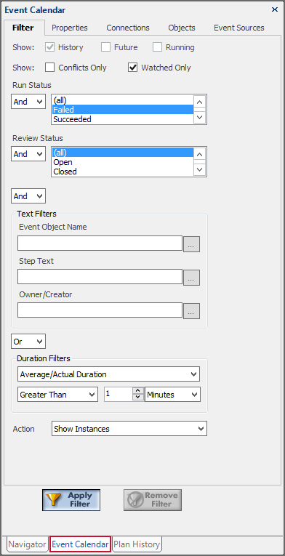The width and height of the screenshot is (285, 556).
Task: Select Open in Review Status list
Action: coord(123,162)
